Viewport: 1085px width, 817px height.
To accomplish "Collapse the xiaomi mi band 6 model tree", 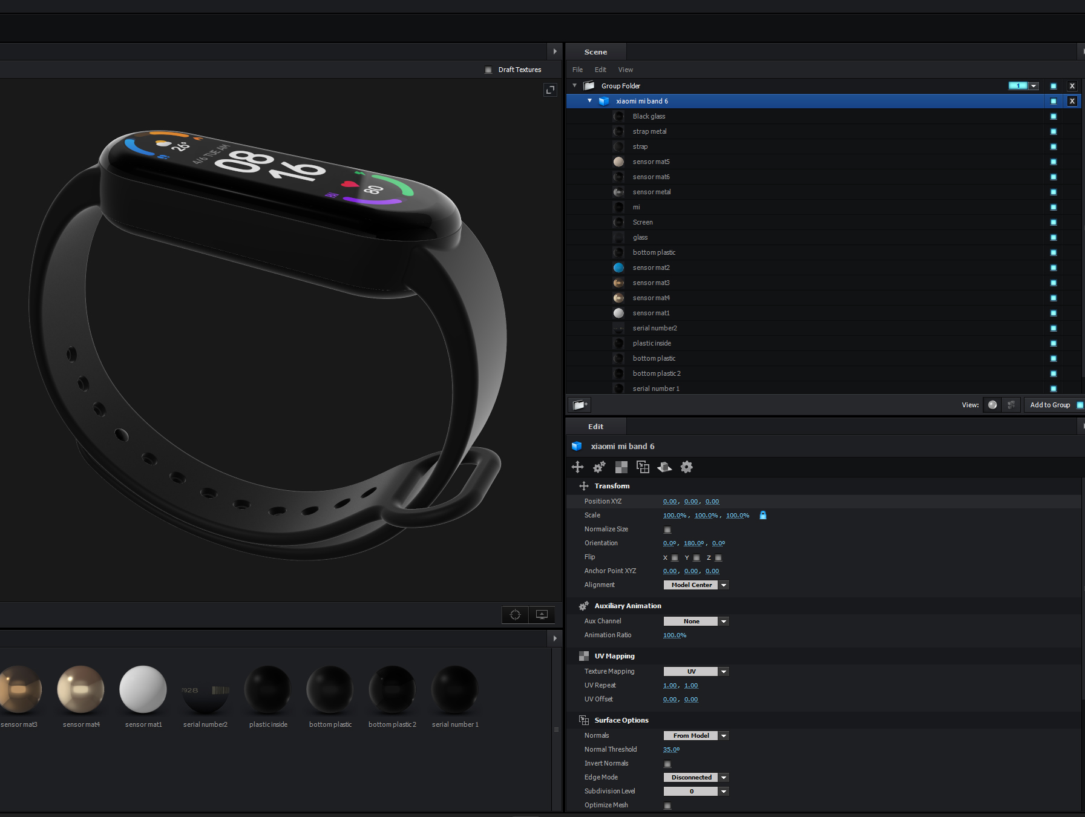I will click(589, 100).
